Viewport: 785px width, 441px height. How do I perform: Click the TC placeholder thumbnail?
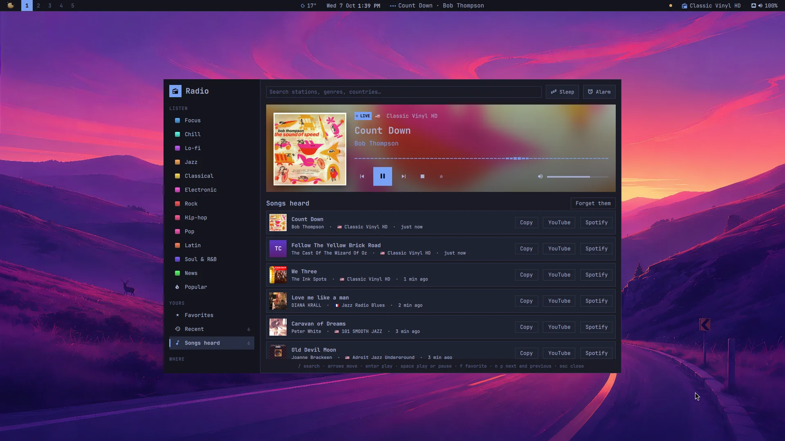[x=278, y=249]
